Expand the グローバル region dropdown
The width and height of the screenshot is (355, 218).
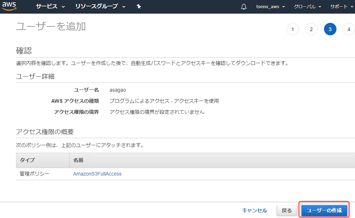[x=308, y=6]
